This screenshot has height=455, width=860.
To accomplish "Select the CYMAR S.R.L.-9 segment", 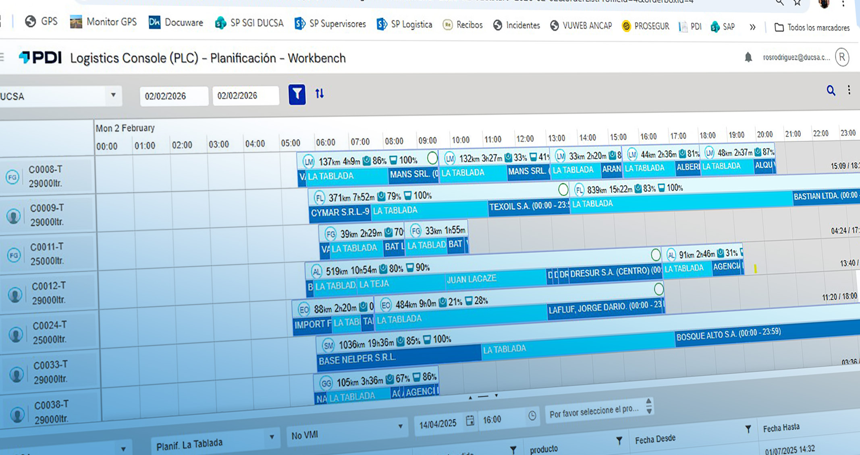I will 340,212.
